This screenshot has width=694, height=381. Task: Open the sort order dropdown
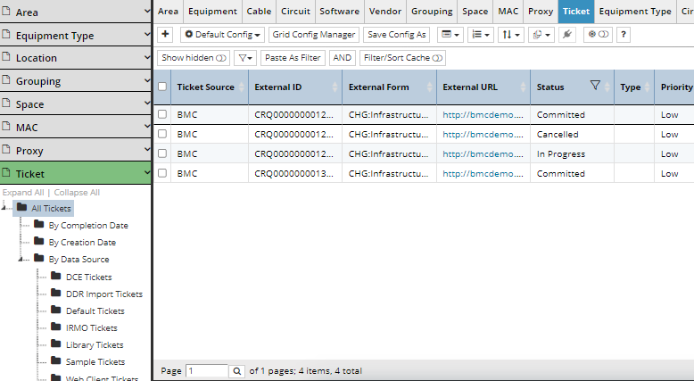[511, 35]
